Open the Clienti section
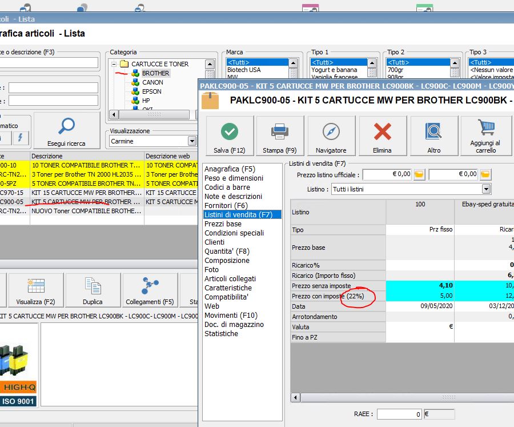 pyautogui.click(x=214, y=242)
